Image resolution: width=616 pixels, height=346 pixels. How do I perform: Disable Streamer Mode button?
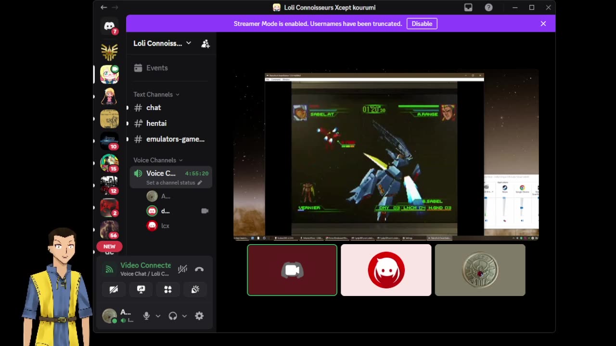[x=422, y=24]
